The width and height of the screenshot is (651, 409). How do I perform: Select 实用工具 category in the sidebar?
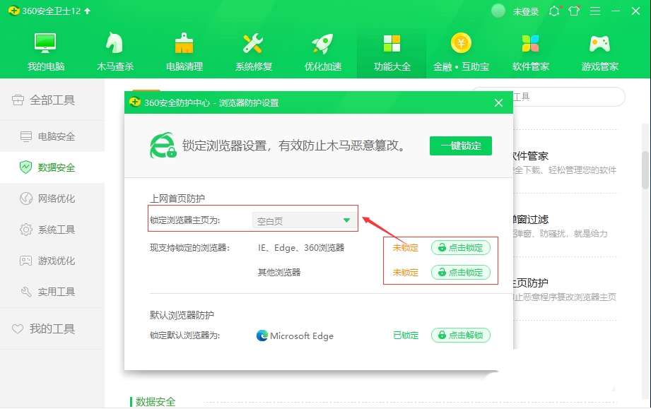(52, 292)
